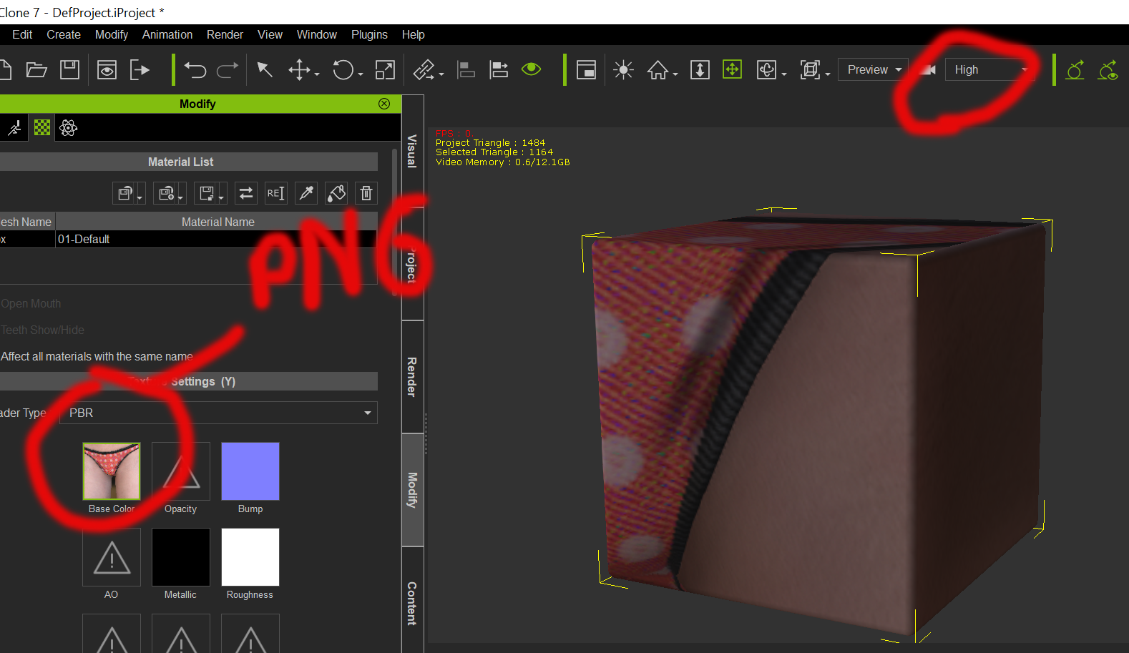The image size is (1129, 653).
Task: Click the frame selected object icon
Action: (811, 69)
